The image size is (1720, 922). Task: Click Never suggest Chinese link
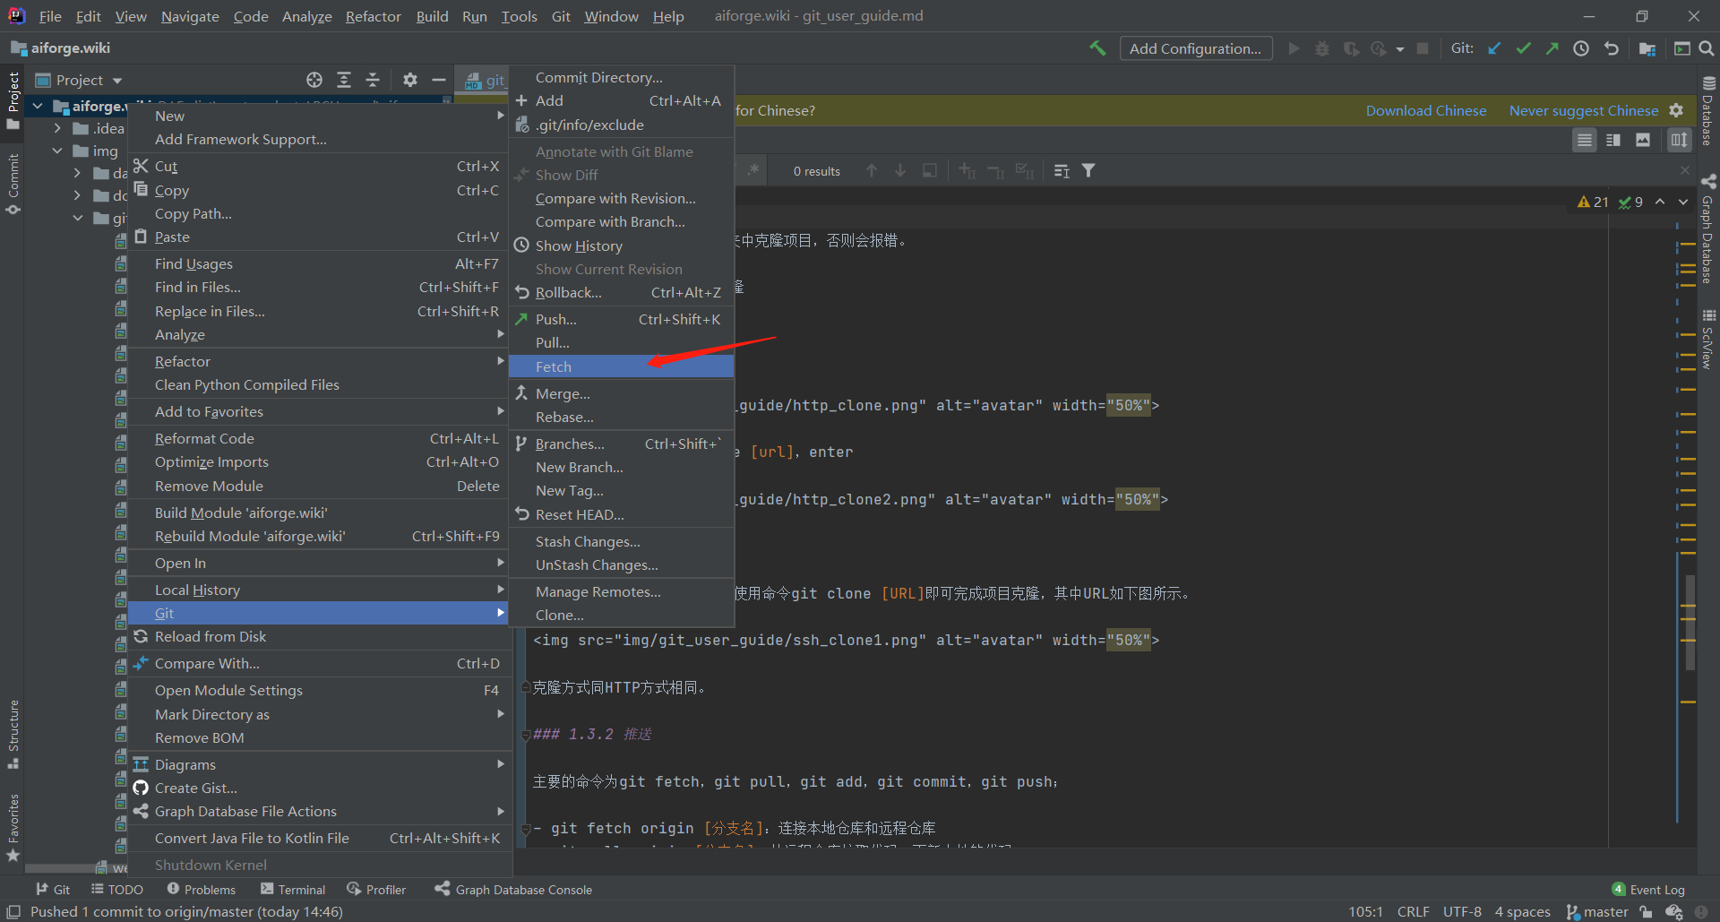(1584, 110)
